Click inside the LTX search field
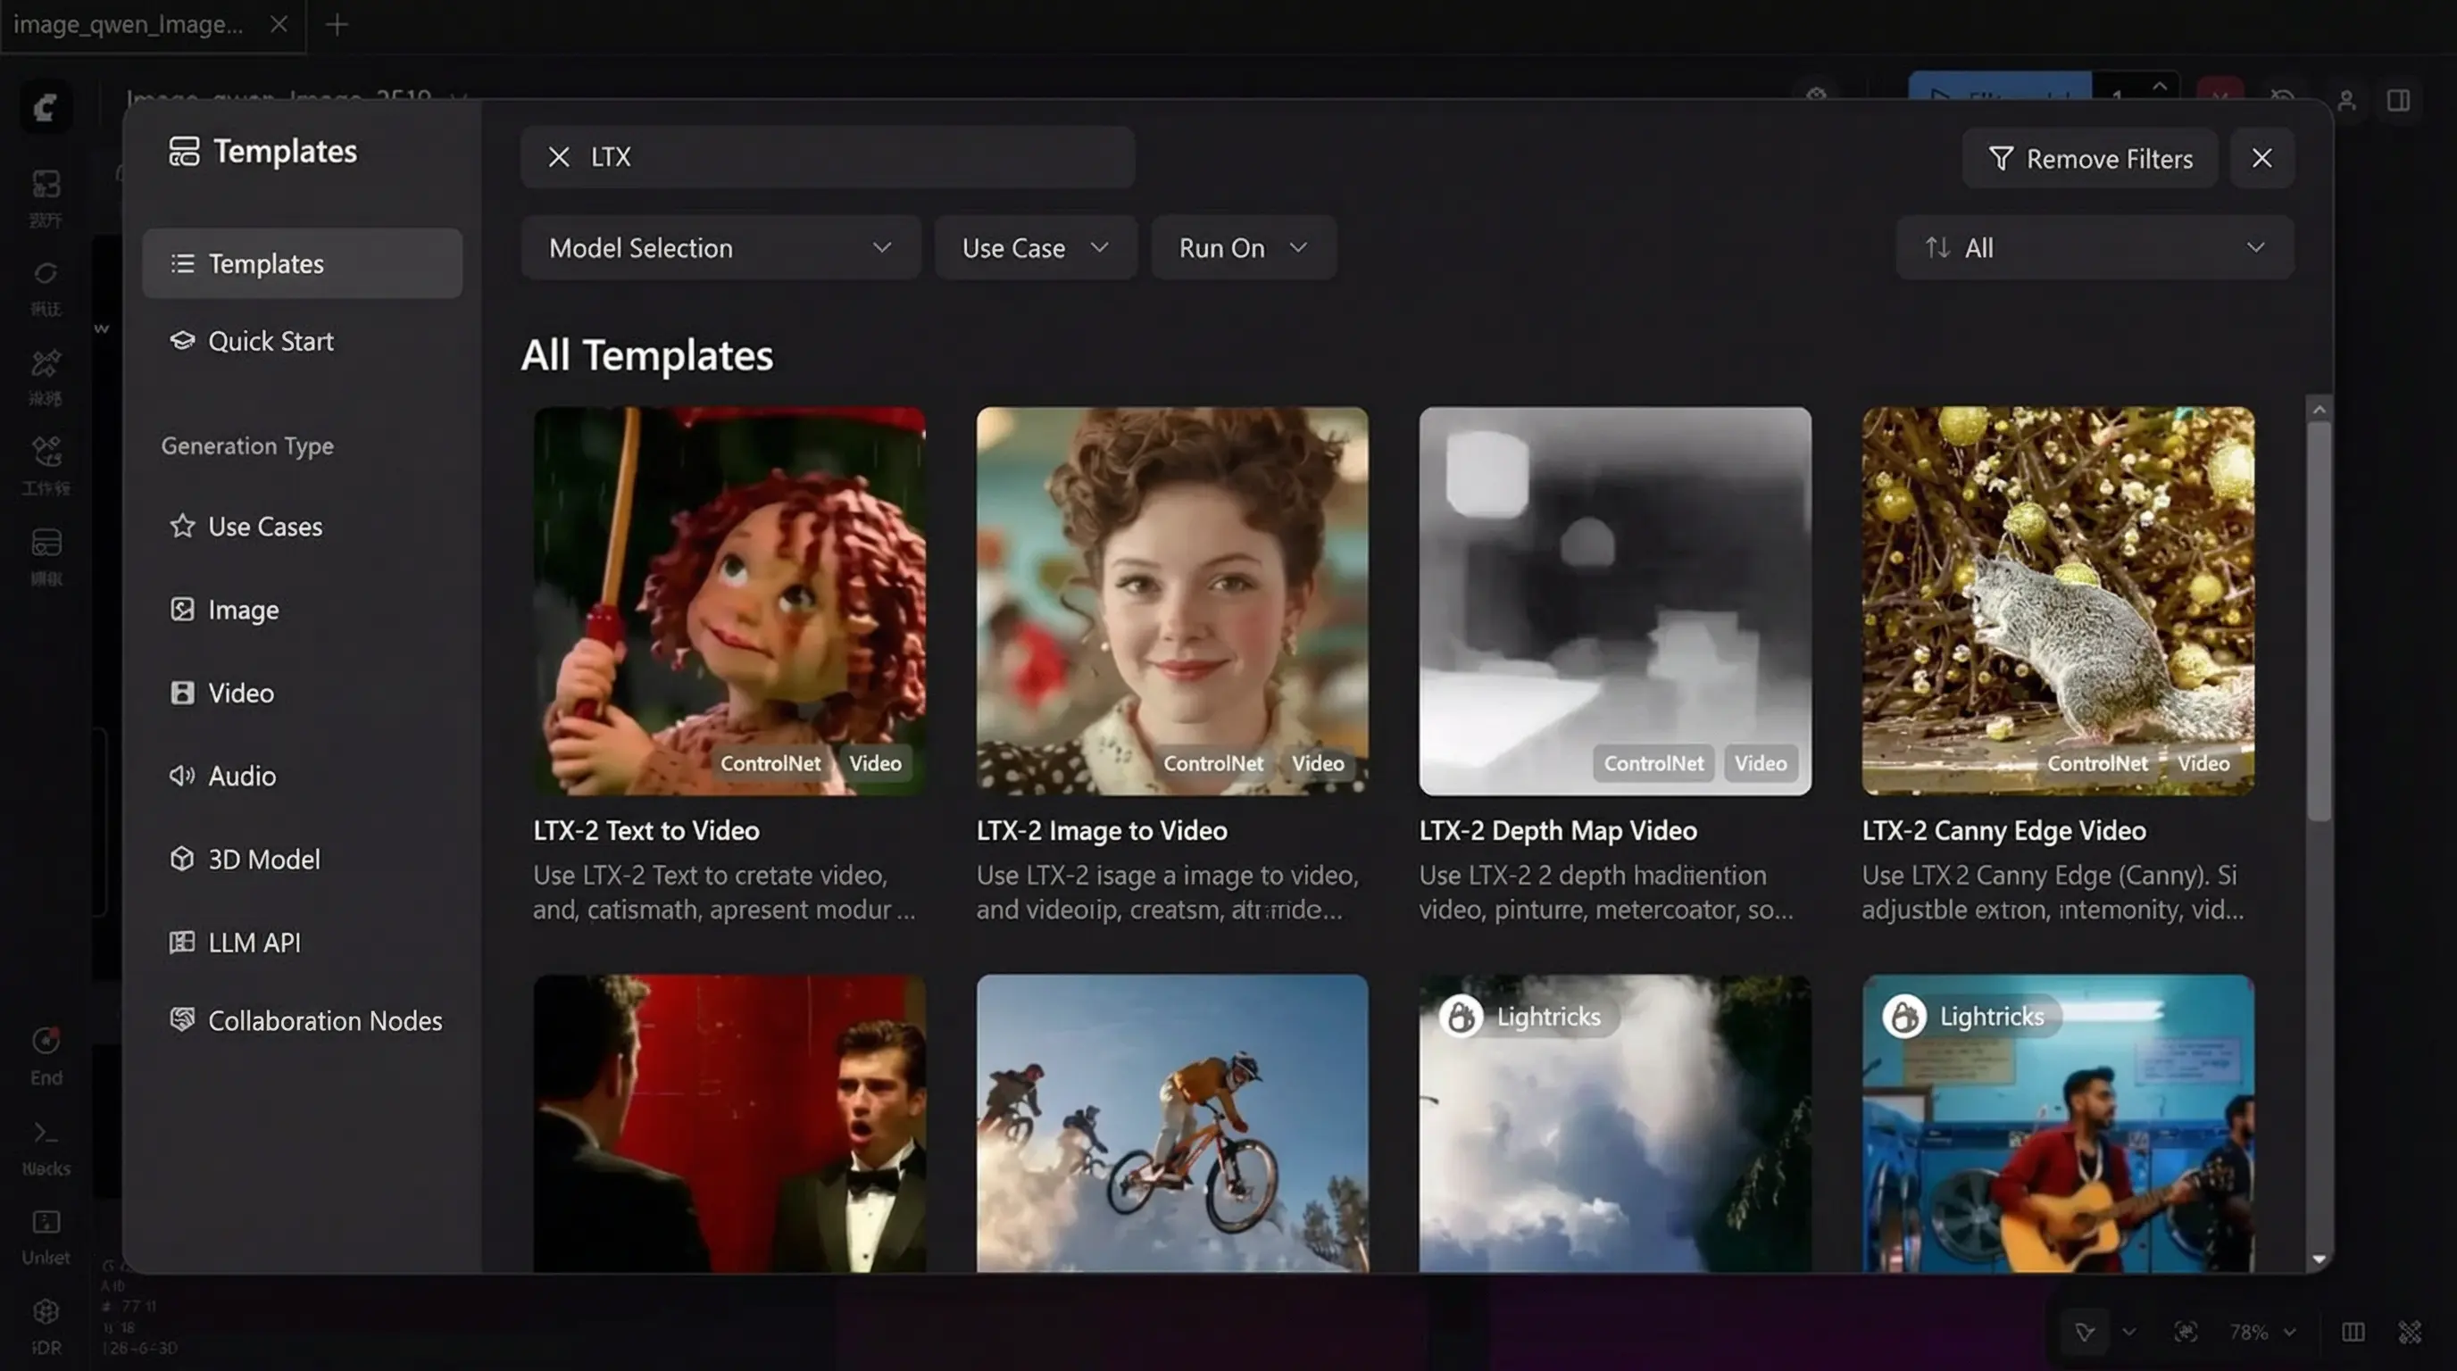Screen dimensions: 2457x1371 pos(858,157)
